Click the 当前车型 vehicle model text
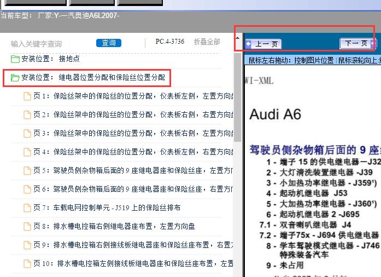 click(x=60, y=15)
